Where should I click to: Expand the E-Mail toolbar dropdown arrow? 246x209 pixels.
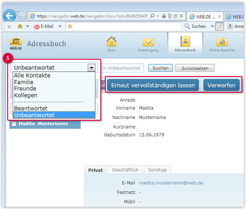60,26
